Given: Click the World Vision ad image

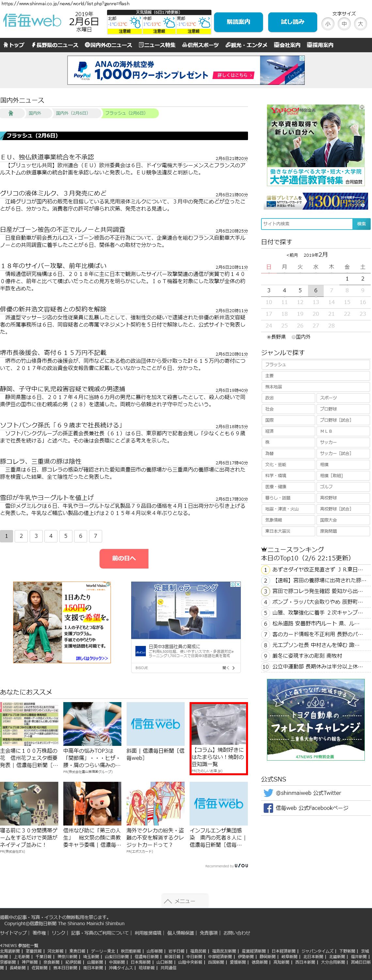Looking at the screenshot, I should pyautogui.click(x=62, y=622).
